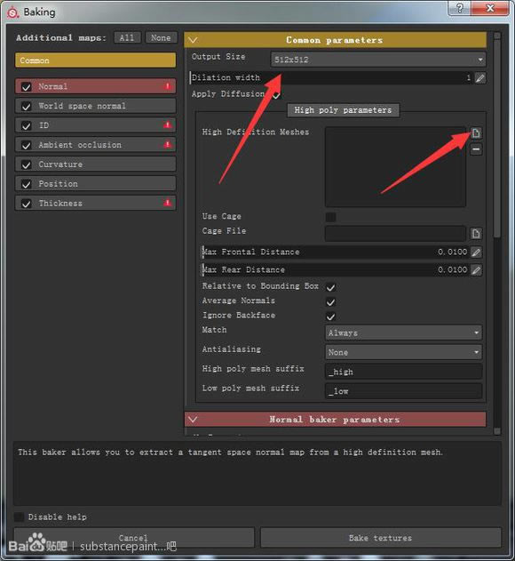Viewport: 515px width, 561px height.
Task: Click the None additional maps button
Action: 161,37
